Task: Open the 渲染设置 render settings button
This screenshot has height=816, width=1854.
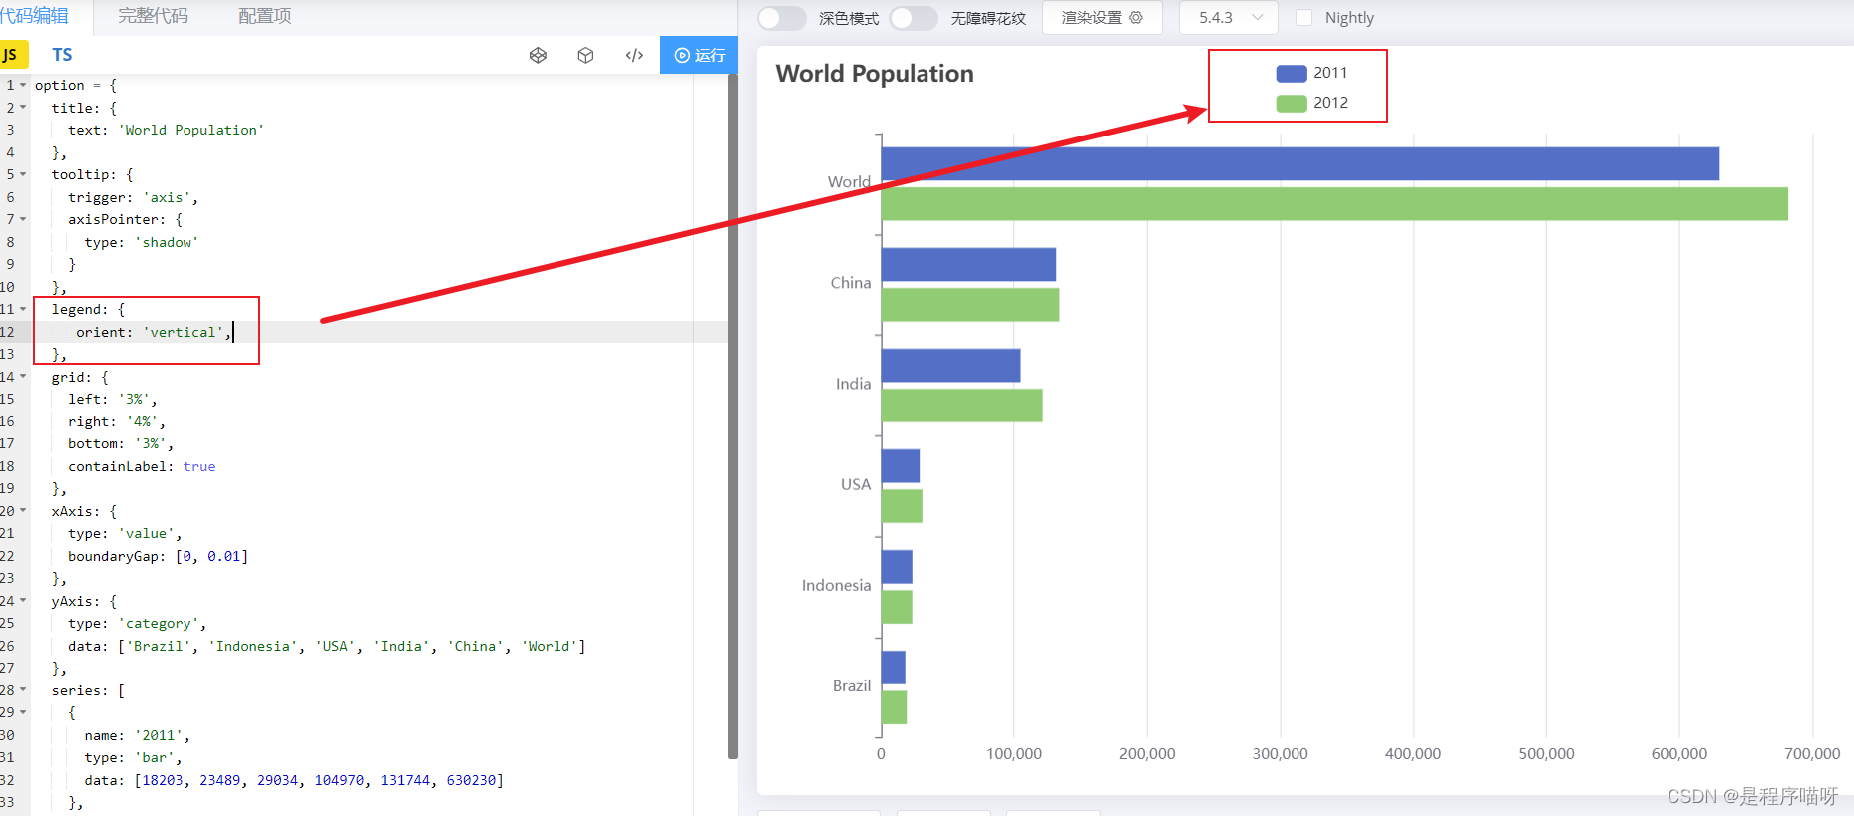Action: tap(1102, 17)
